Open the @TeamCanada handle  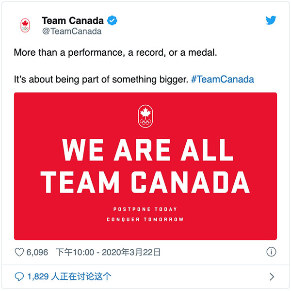(x=72, y=31)
